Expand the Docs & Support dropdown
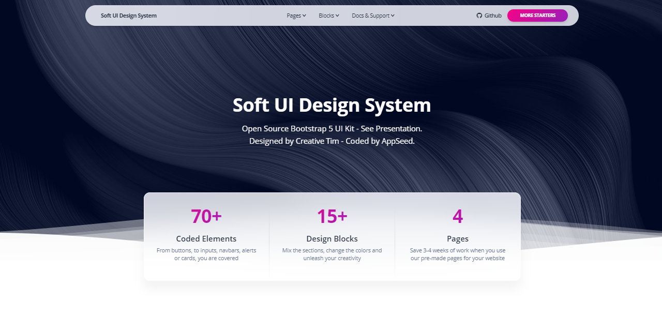The image size is (662, 331). point(370,16)
